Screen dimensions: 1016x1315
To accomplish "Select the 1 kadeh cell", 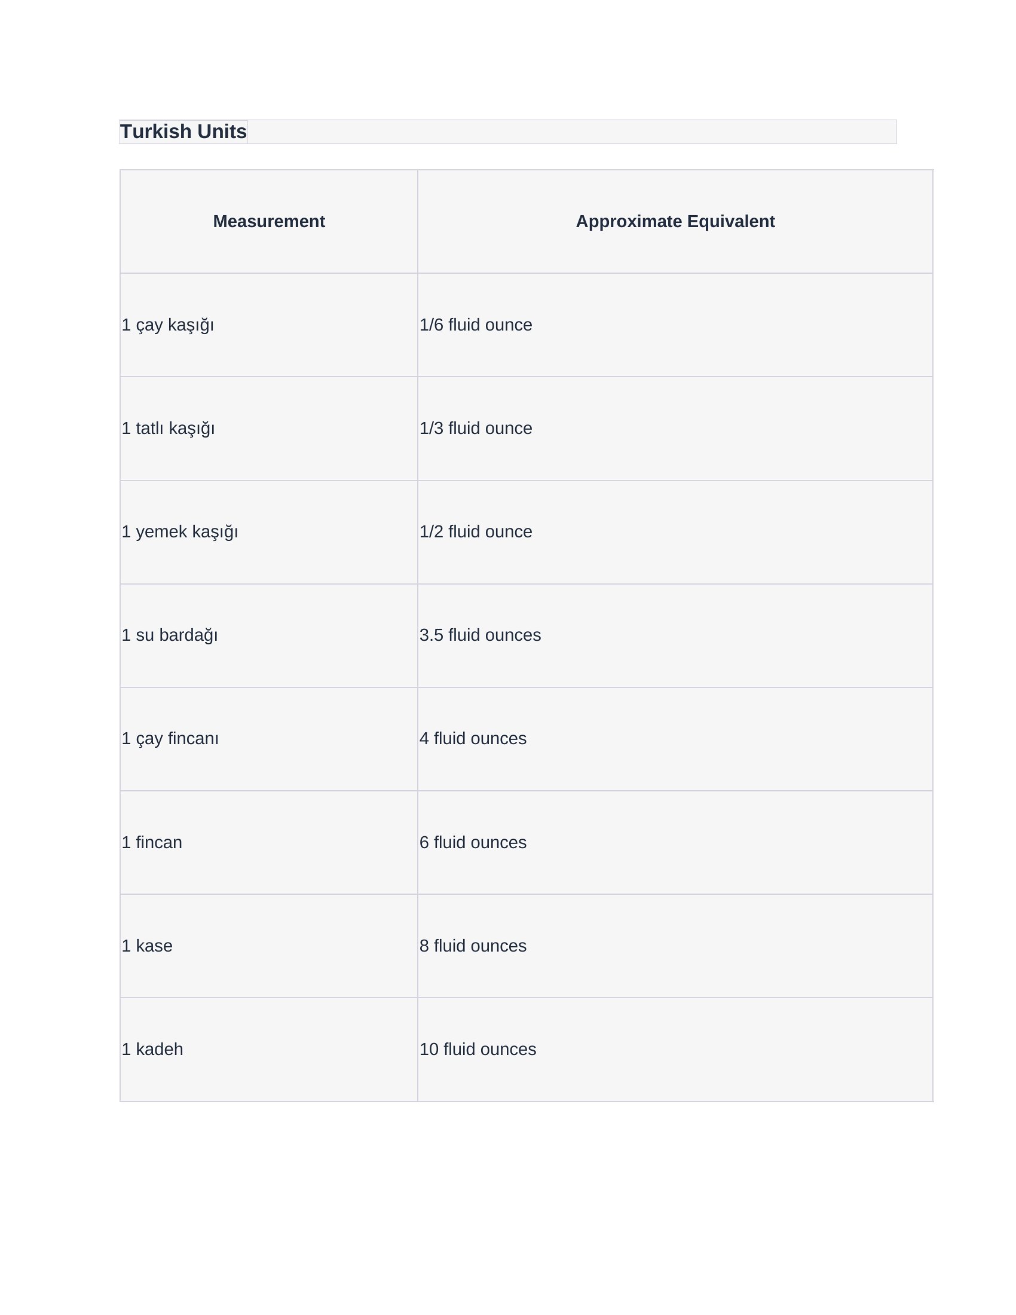I will pyautogui.click(x=269, y=1050).
